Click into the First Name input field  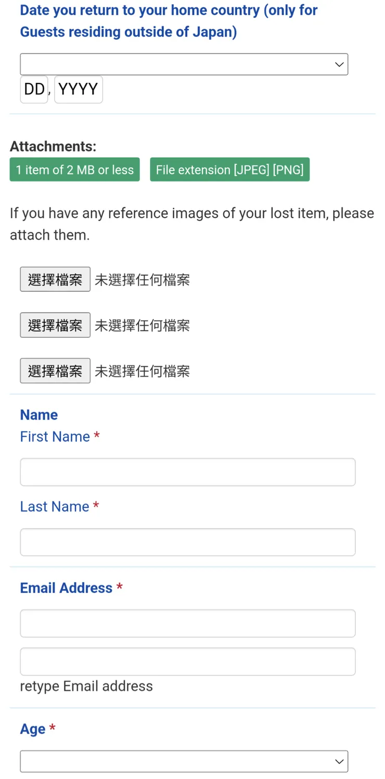[187, 472]
